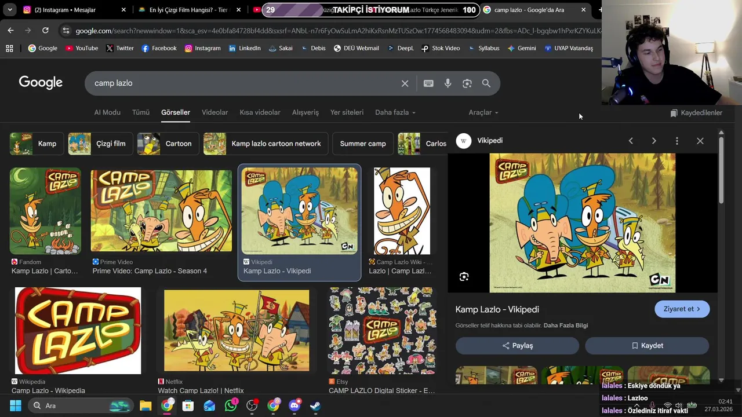The width and height of the screenshot is (742, 417).
Task: Click the Paylaş share button
Action: pyautogui.click(x=517, y=346)
